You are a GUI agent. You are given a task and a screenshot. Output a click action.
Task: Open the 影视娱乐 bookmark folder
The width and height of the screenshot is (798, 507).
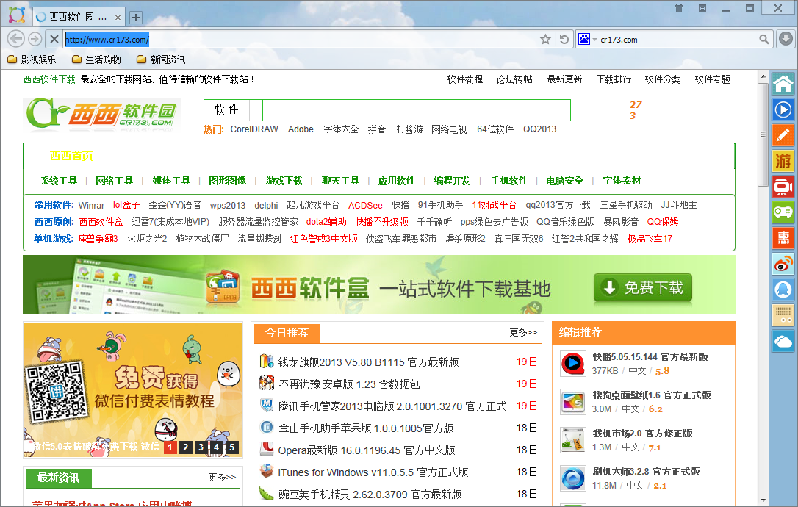coord(32,60)
